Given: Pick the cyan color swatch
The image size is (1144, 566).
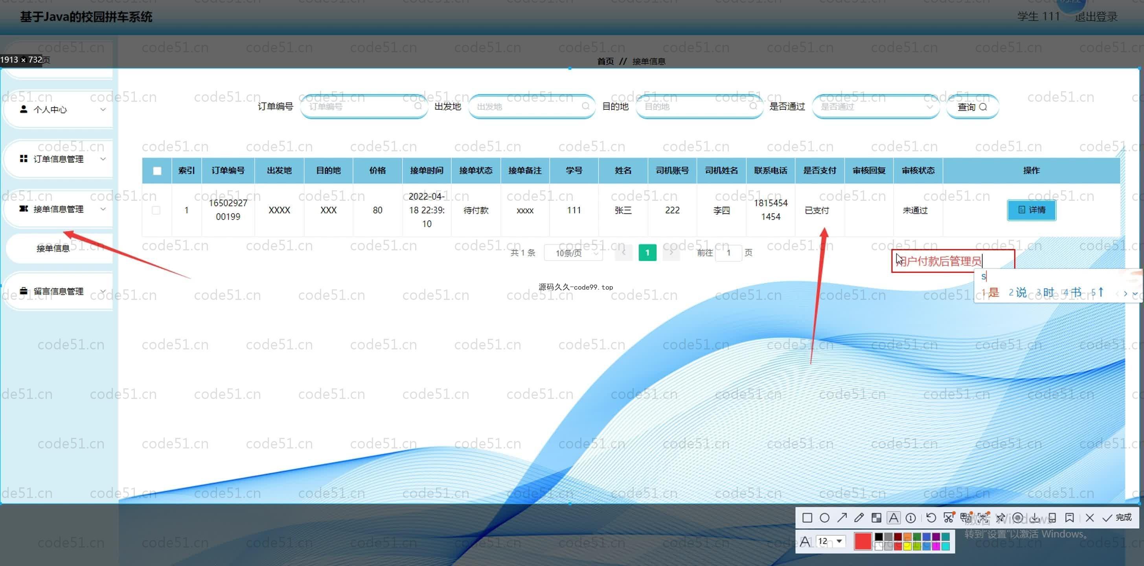Looking at the screenshot, I should point(945,546).
